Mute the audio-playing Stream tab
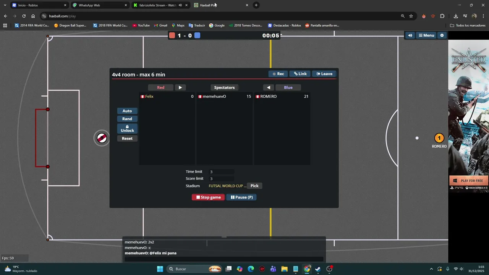Screen dimensions: 489x275 pyautogui.click(x=180, y=5)
